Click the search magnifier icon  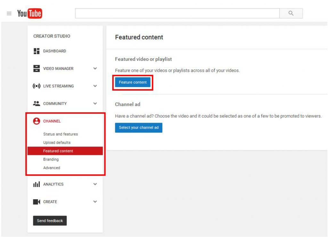(x=291, y=13)
